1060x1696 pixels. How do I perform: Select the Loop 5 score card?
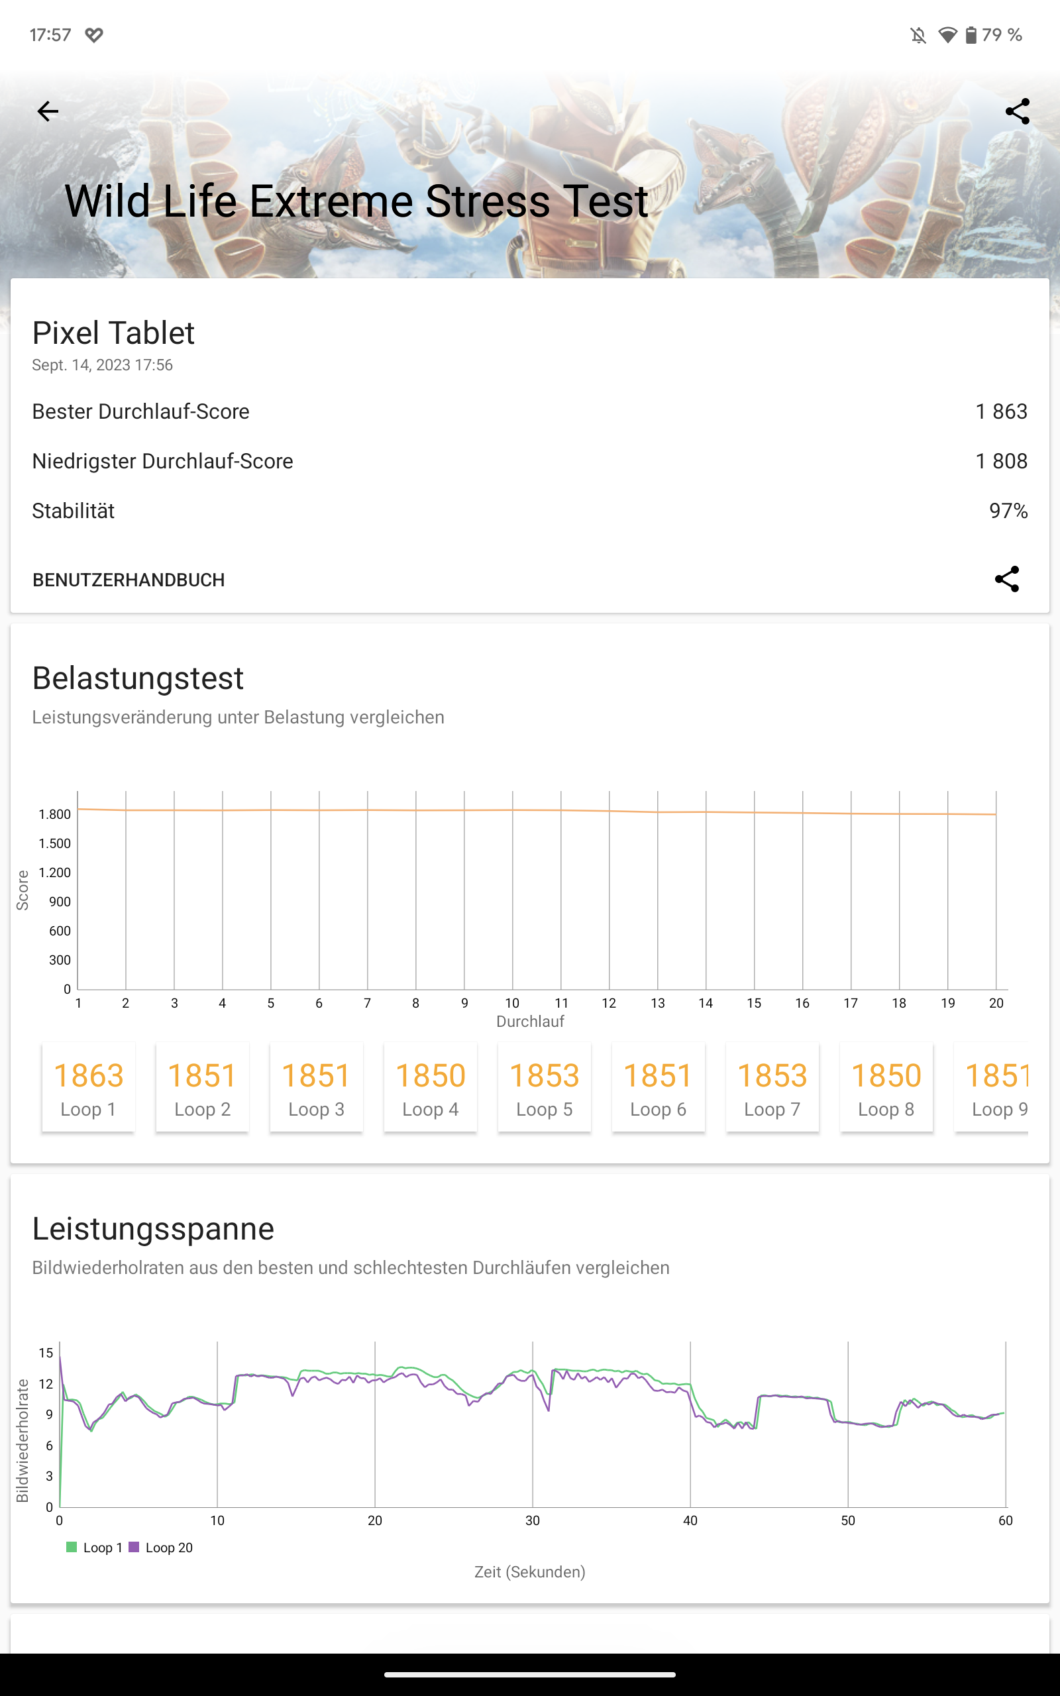click(544, 1086)
